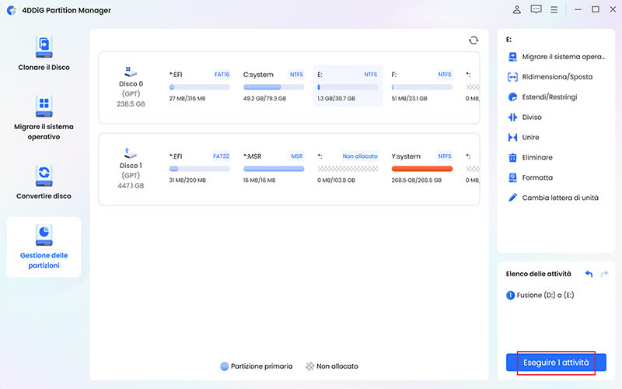This screenshot has width=622, height=389.
Task: Select Clonare il Disco in sidebar
Action: point(44,53)
